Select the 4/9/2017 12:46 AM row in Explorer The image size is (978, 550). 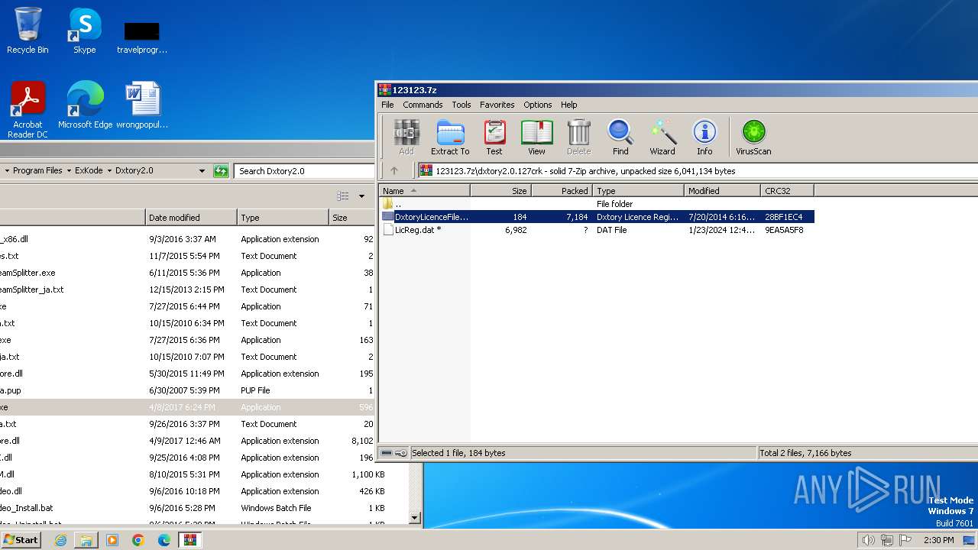[187, 441]
